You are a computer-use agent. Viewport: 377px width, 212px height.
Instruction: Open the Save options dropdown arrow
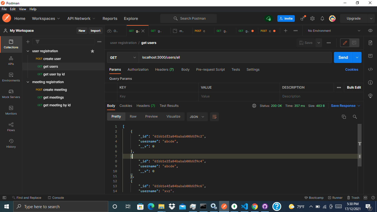tap(319, 43)
